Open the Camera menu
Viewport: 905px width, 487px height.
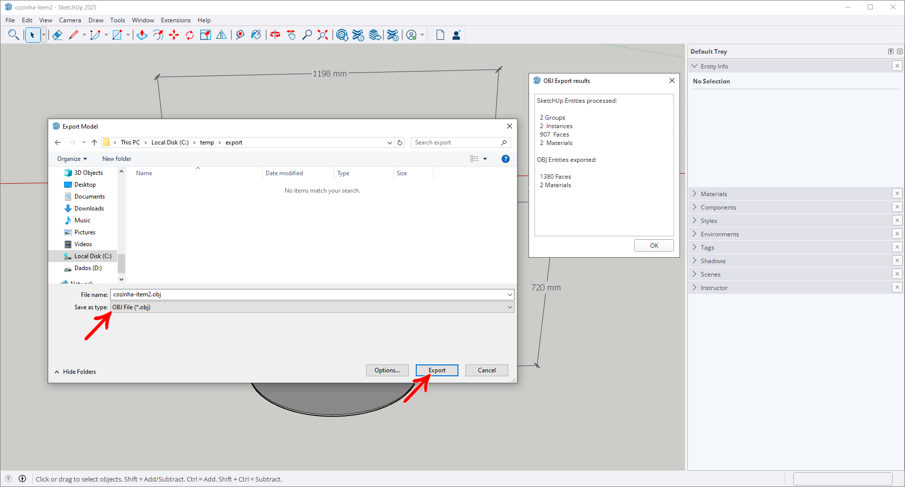pyautogui.click(x=70, y=20)
